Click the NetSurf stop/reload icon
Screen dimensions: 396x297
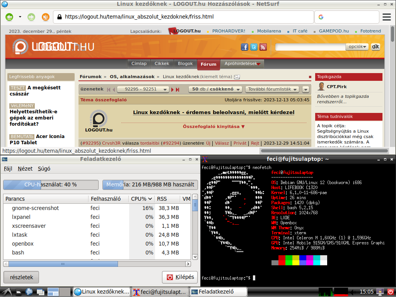46,17
